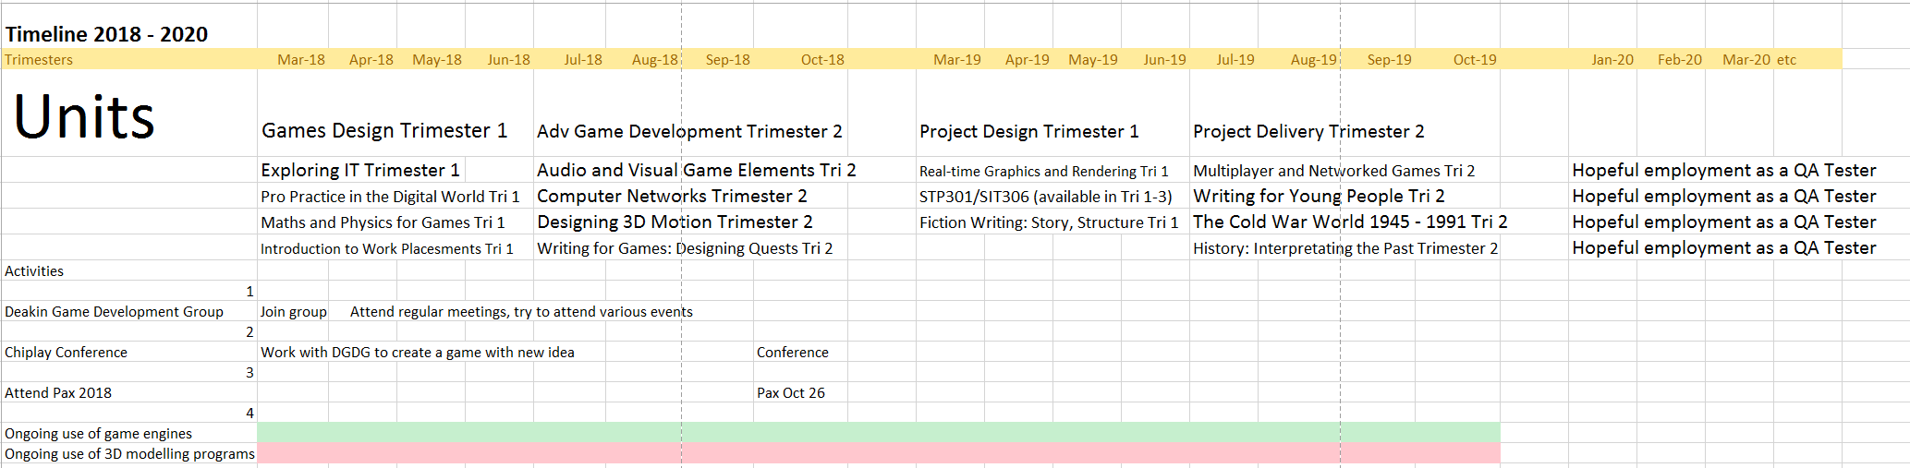Select 'Games Design Trimester 1' cell
The width and height of the screenshot is (1910, 468).
[x=384, y=131]
